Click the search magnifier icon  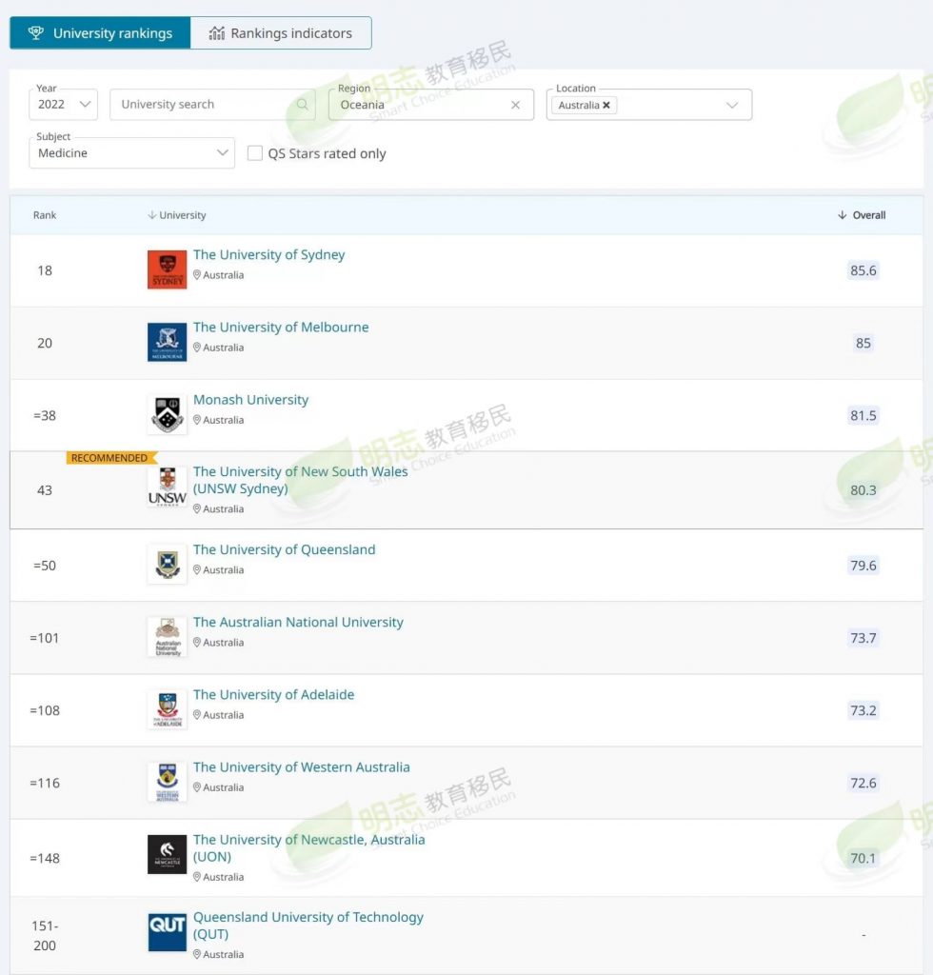pyautogui.click(x=303, y=105)
